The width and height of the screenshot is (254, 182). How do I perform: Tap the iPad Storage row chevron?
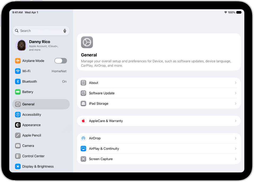[235, 103]
